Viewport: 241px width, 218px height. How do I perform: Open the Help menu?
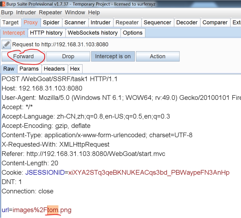[94, 12]
